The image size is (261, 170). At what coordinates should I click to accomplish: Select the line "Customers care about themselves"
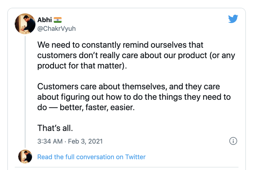pos(128,86)
